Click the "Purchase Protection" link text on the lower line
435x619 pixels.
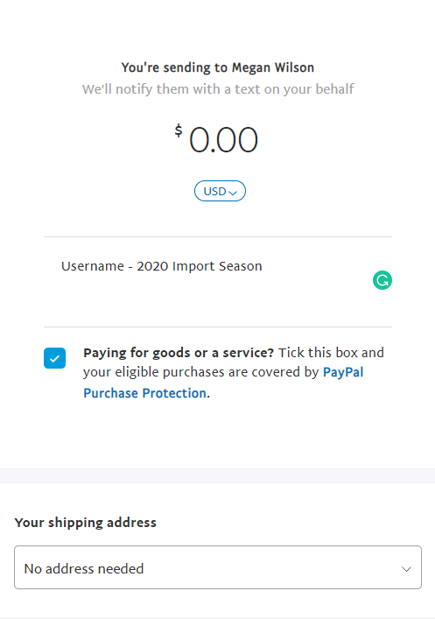click(x=145, y=393)
